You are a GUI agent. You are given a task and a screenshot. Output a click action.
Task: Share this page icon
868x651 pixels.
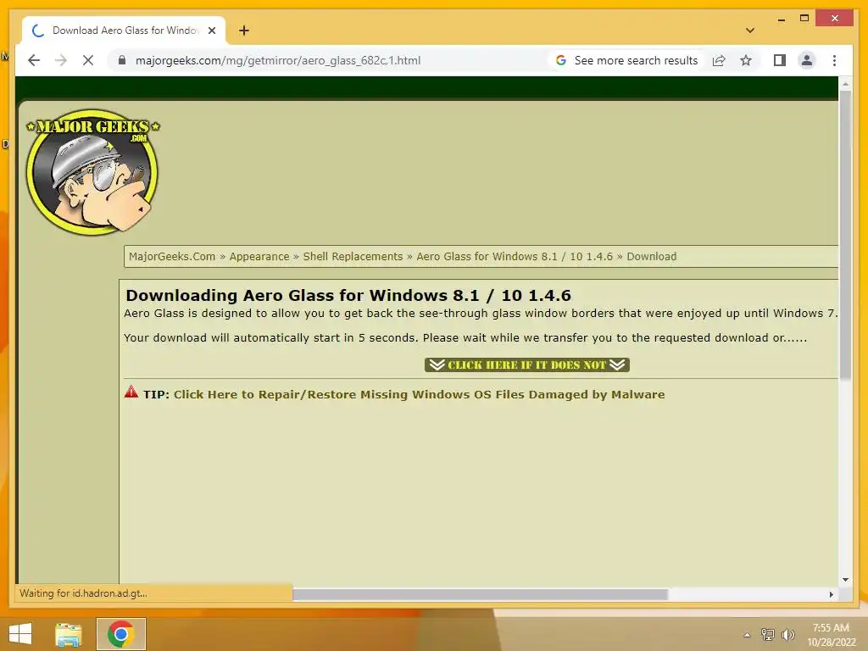(719, 60)
